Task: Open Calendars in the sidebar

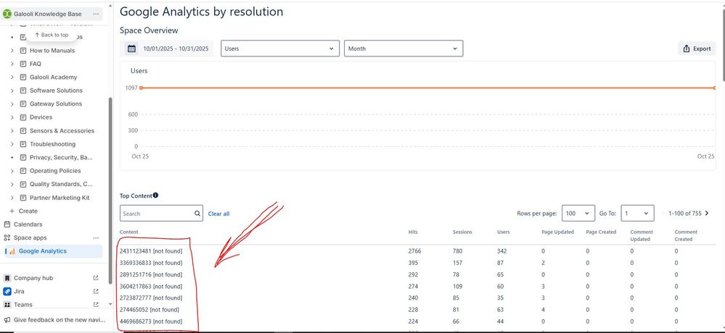Action: pos(28,224)
